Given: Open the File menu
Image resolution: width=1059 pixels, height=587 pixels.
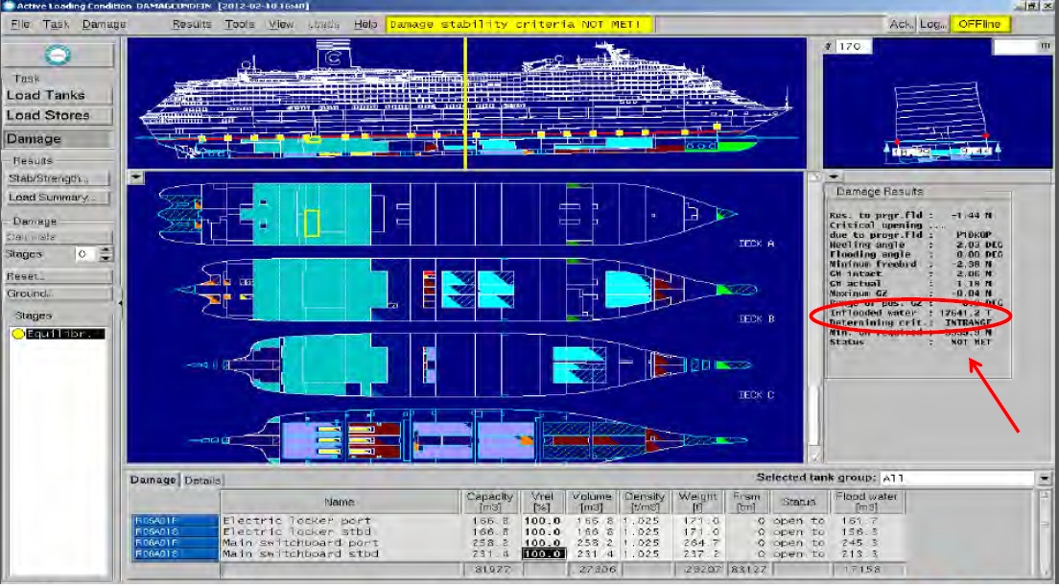Looking at the screenshot, I should [x=20, y=24].
